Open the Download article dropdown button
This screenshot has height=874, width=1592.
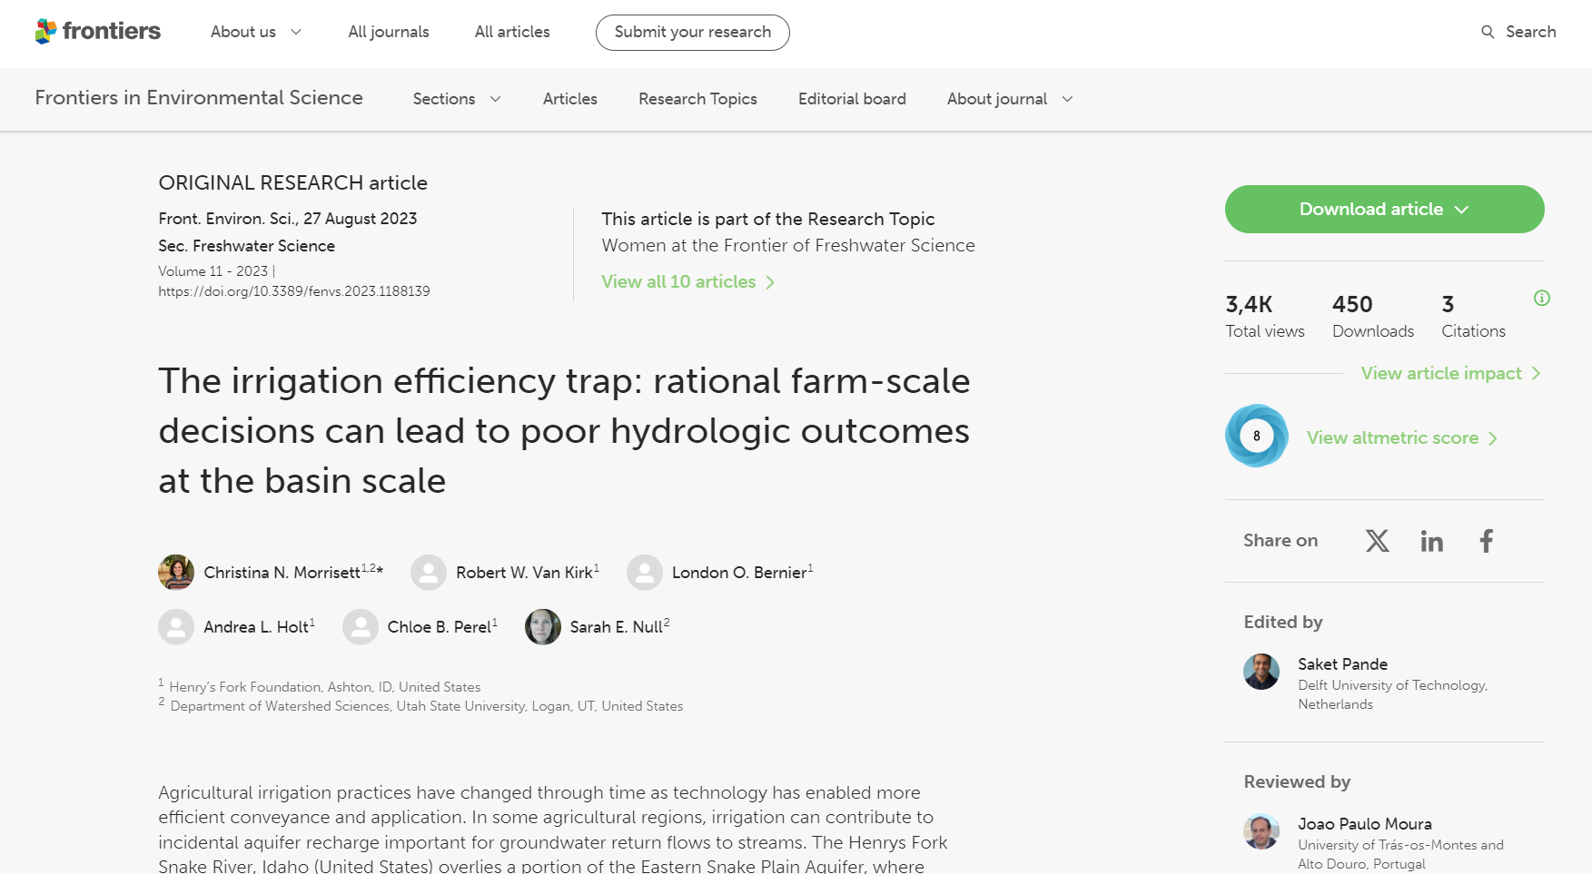[x=1384, y=210]
